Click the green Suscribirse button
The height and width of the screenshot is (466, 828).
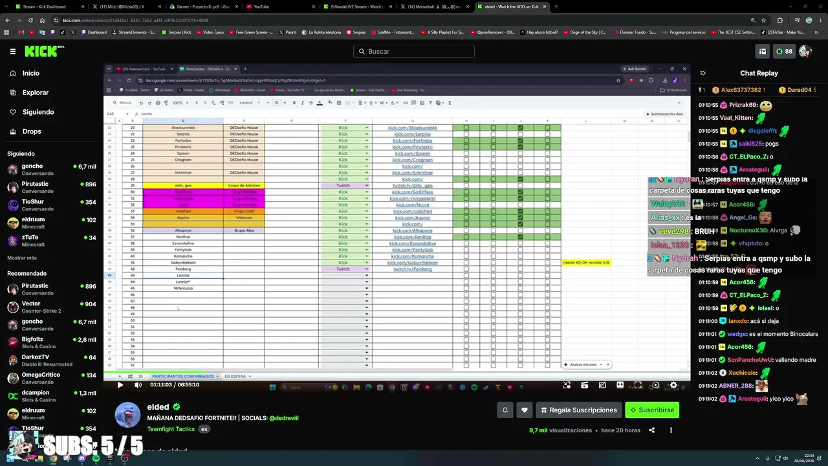click(x=652, y=410)
